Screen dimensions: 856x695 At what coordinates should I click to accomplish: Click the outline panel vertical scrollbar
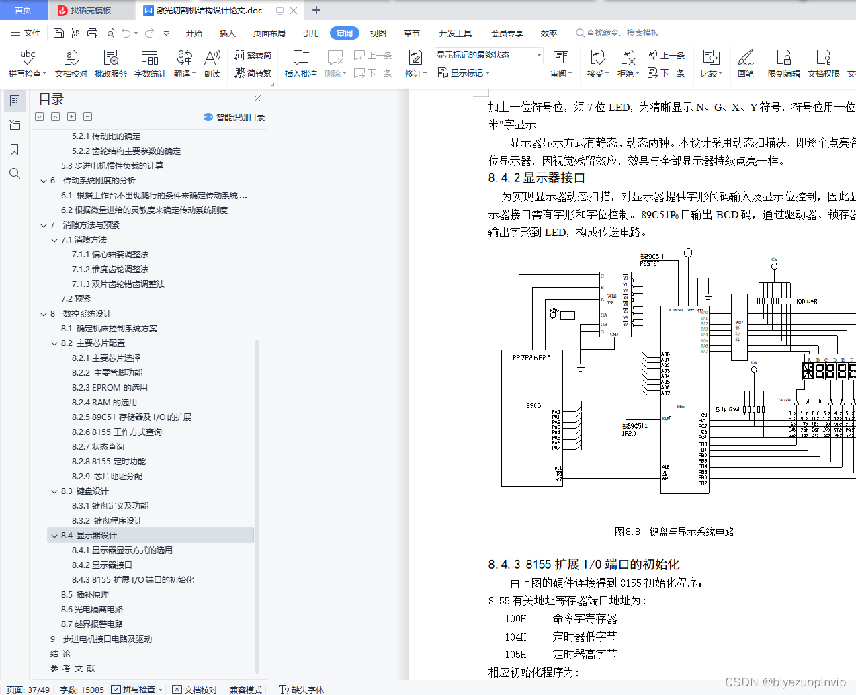257,507
